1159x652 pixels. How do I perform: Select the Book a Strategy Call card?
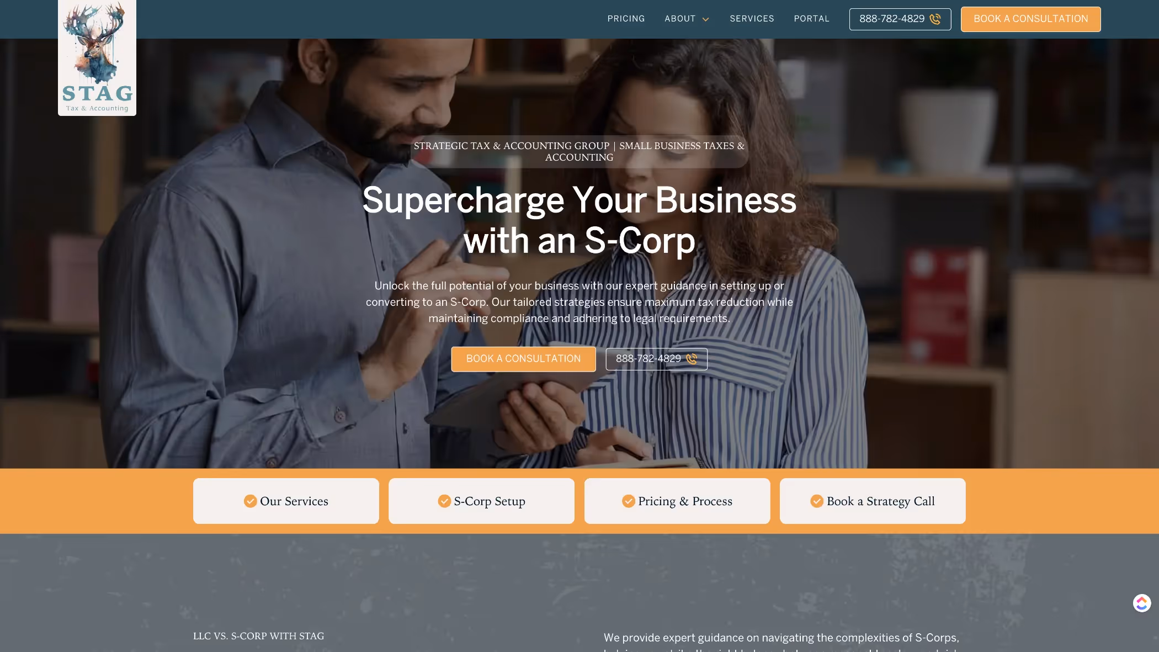tap(872, 501)
